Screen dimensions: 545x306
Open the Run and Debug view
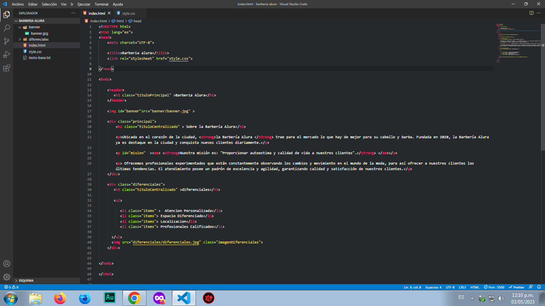click(6, 54)
